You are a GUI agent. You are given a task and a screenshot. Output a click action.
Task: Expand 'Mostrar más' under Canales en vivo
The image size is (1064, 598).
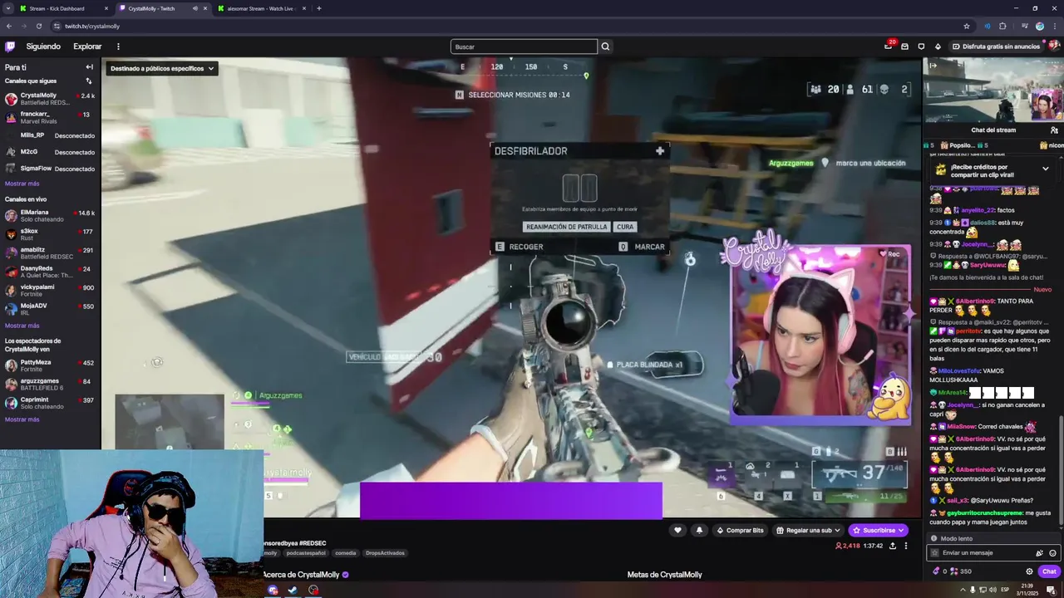pyautogui.click(x=22, y=326)
